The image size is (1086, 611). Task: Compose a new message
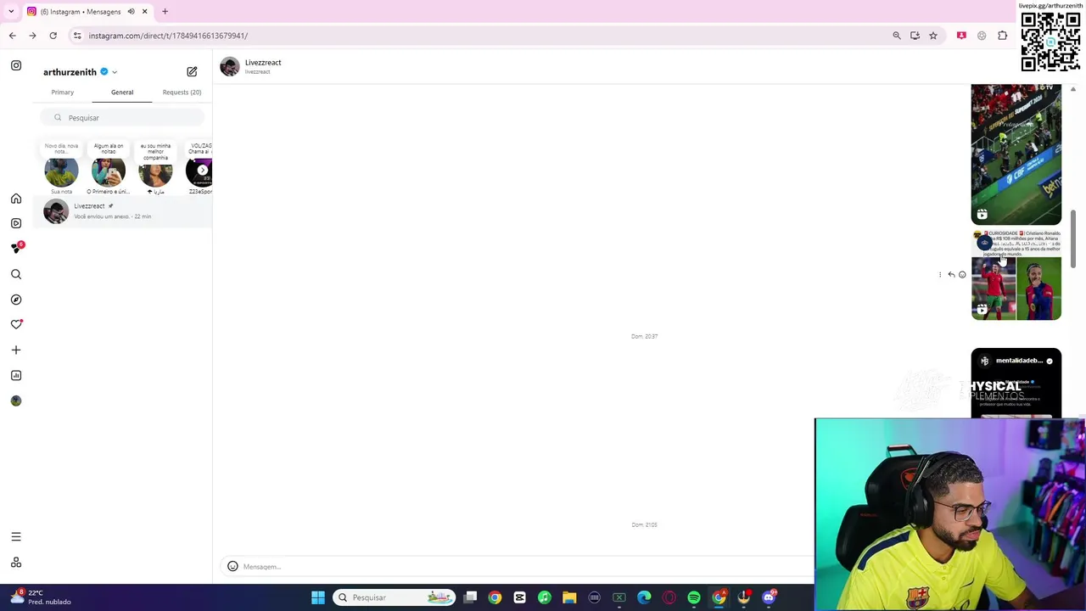192,72
